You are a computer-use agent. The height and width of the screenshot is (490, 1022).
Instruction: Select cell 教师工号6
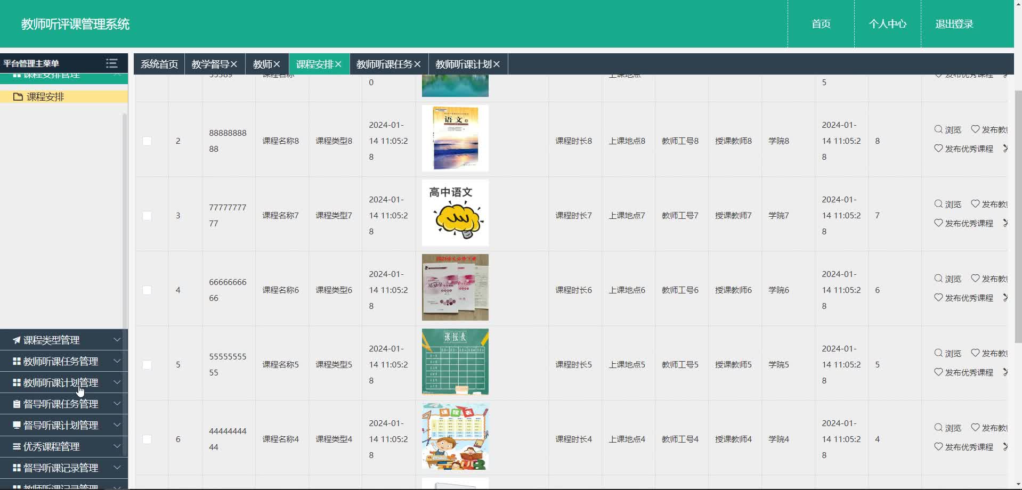coord(680,290)
